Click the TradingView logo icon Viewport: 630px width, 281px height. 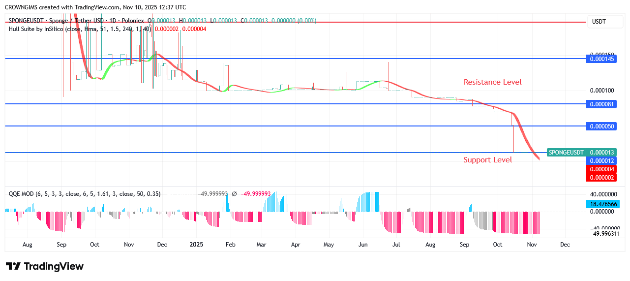(x=13, y=266)
